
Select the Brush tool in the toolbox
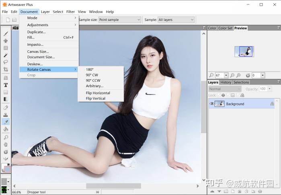pos(6,33)
